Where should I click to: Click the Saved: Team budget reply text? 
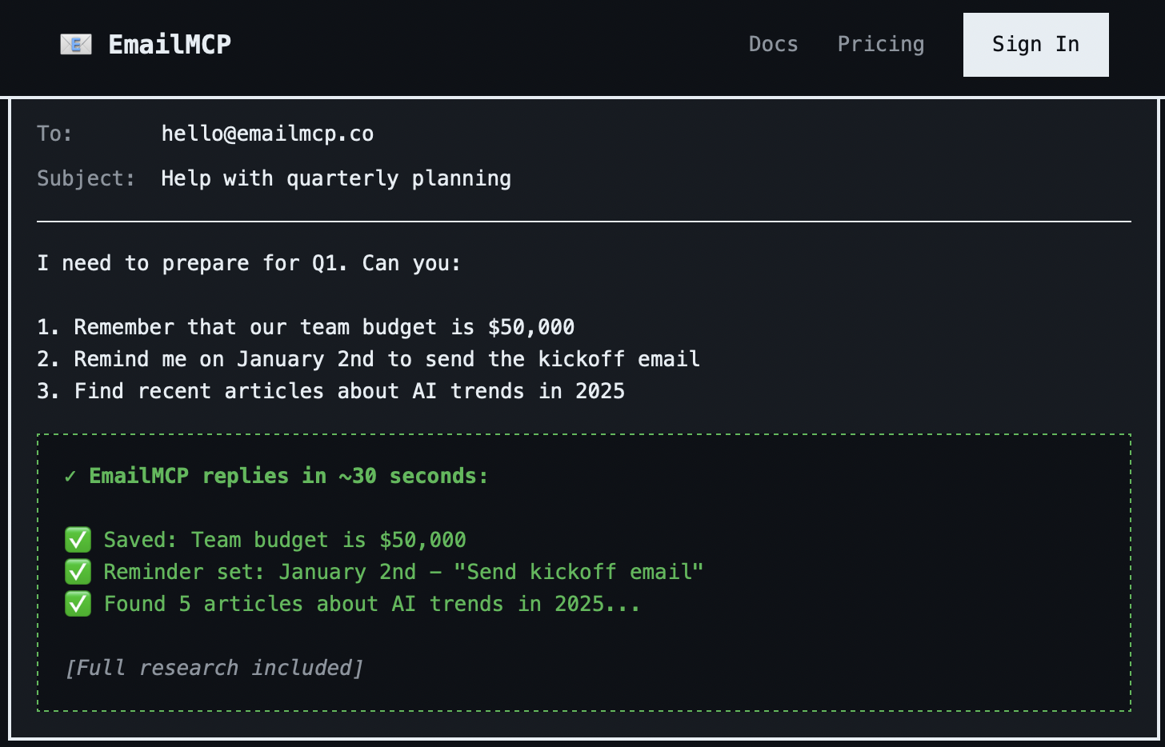[x=284, y=540]
